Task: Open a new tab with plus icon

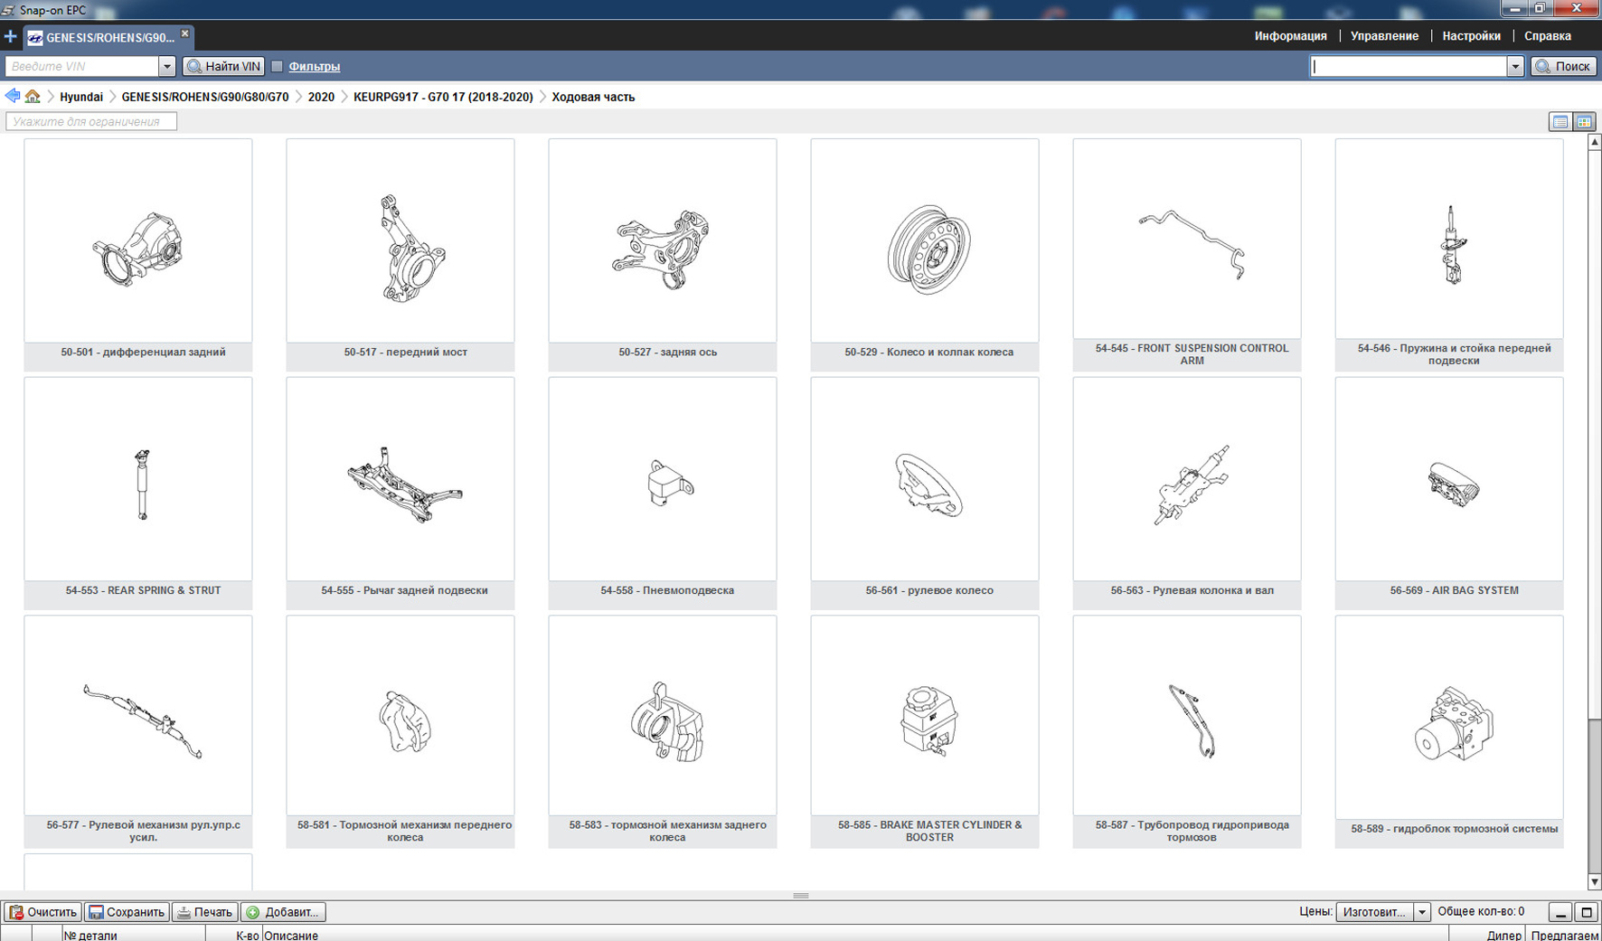Action: click(10, 37)
